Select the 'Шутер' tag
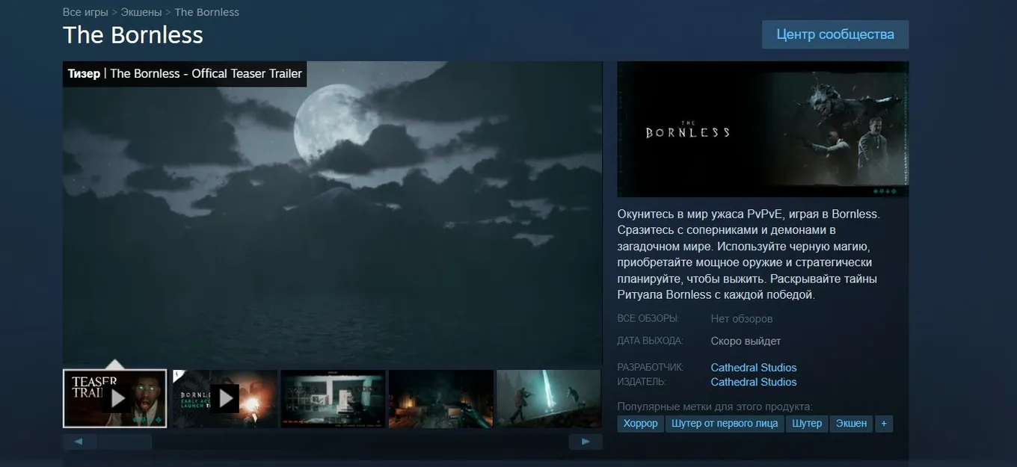The image size is (1017, 467). click(807, 424)
